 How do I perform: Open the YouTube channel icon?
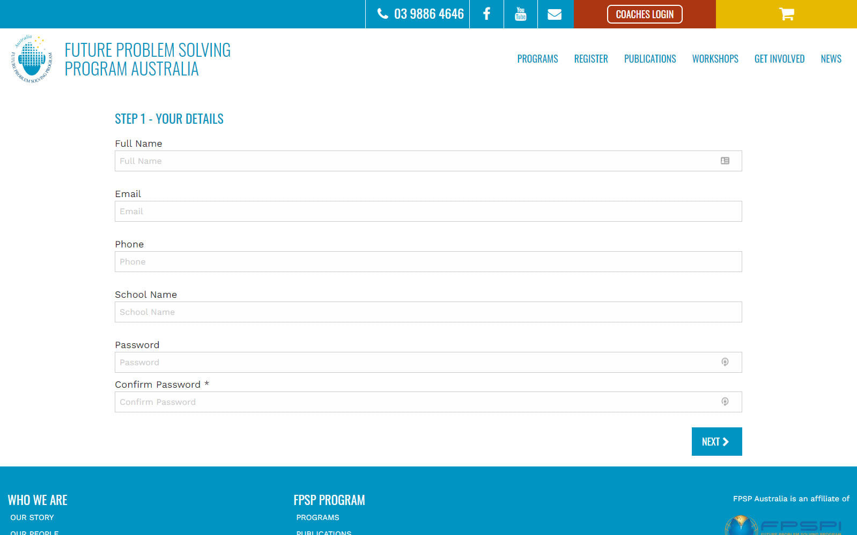point(520,14)
